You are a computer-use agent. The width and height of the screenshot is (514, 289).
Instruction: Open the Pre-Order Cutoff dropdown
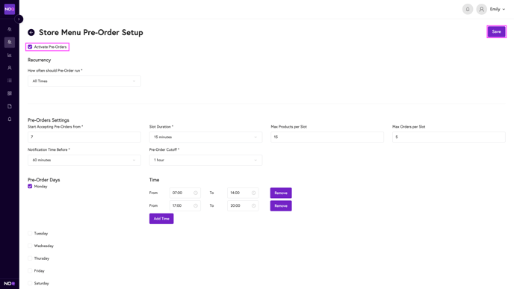click(x=205, y=160)
